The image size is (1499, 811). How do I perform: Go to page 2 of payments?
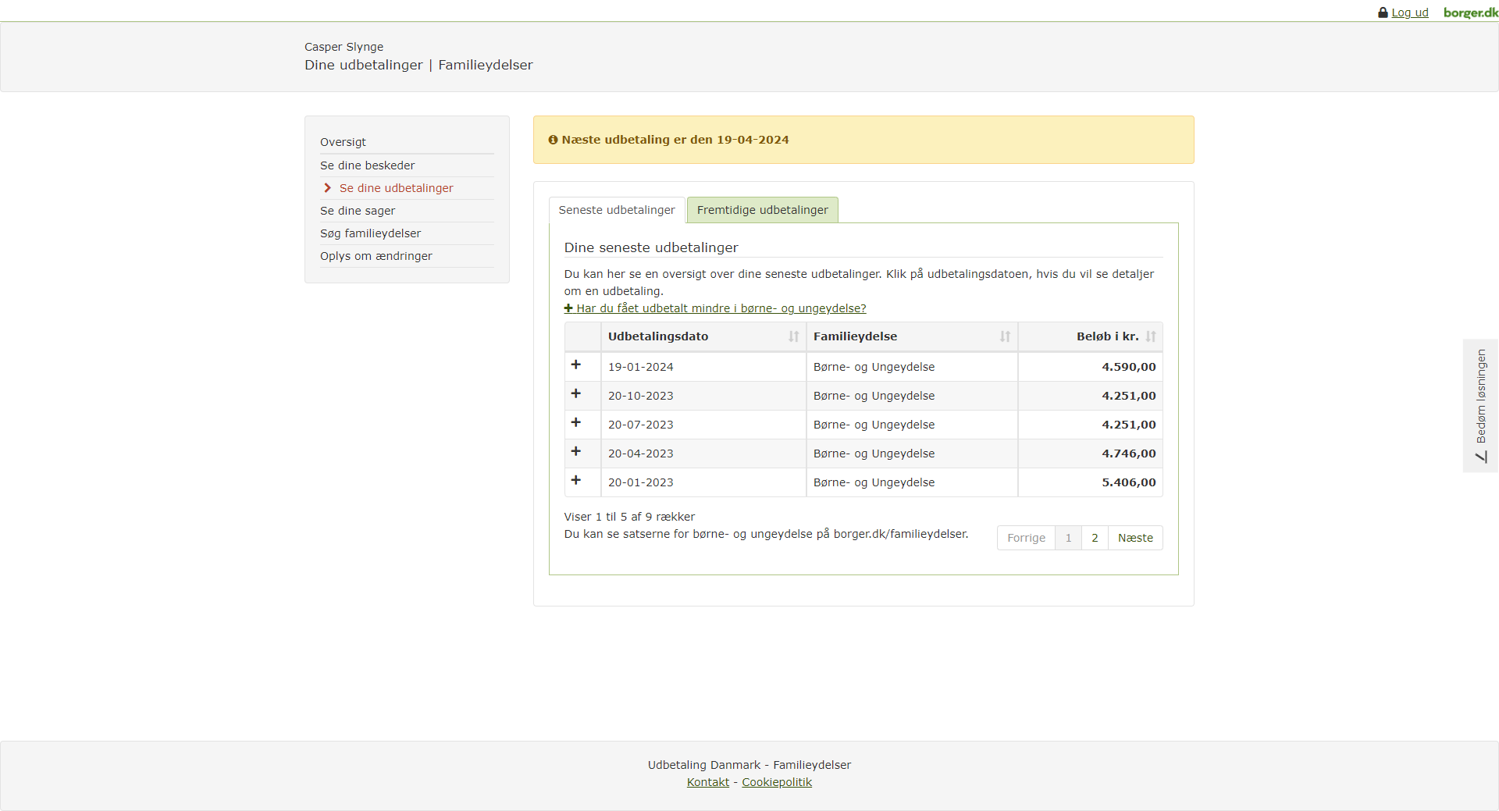[1095, 538]
